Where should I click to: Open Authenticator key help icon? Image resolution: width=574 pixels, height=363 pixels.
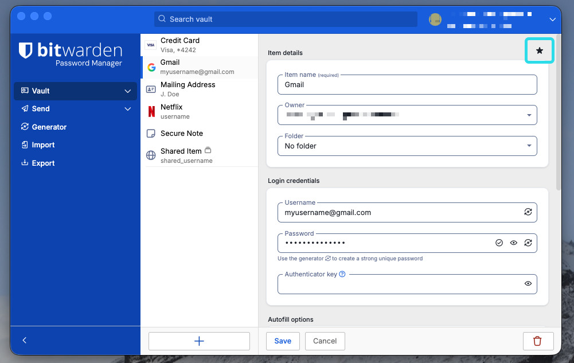342,274
